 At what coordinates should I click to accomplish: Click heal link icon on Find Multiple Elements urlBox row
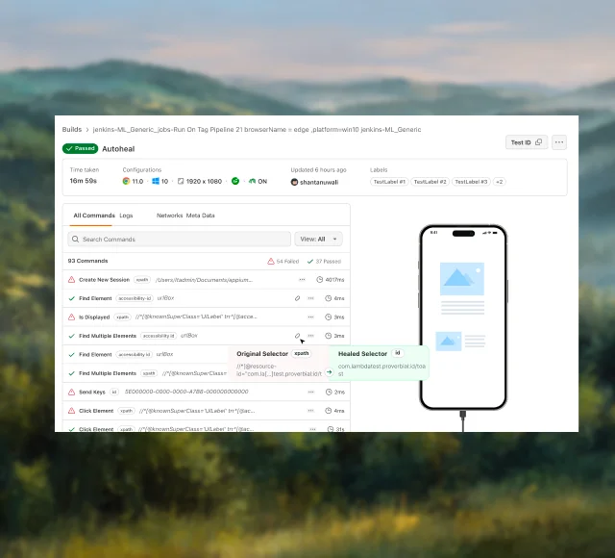click(297, 336)
